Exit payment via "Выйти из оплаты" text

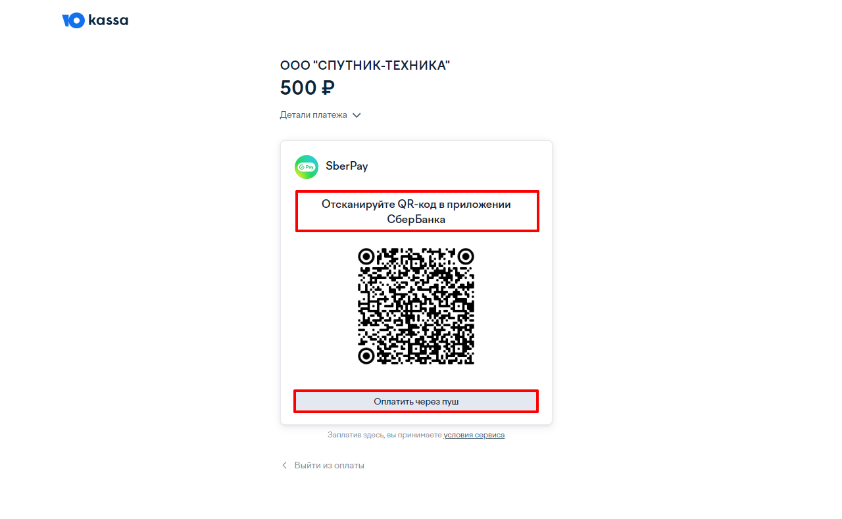click(x=329, y=466)
